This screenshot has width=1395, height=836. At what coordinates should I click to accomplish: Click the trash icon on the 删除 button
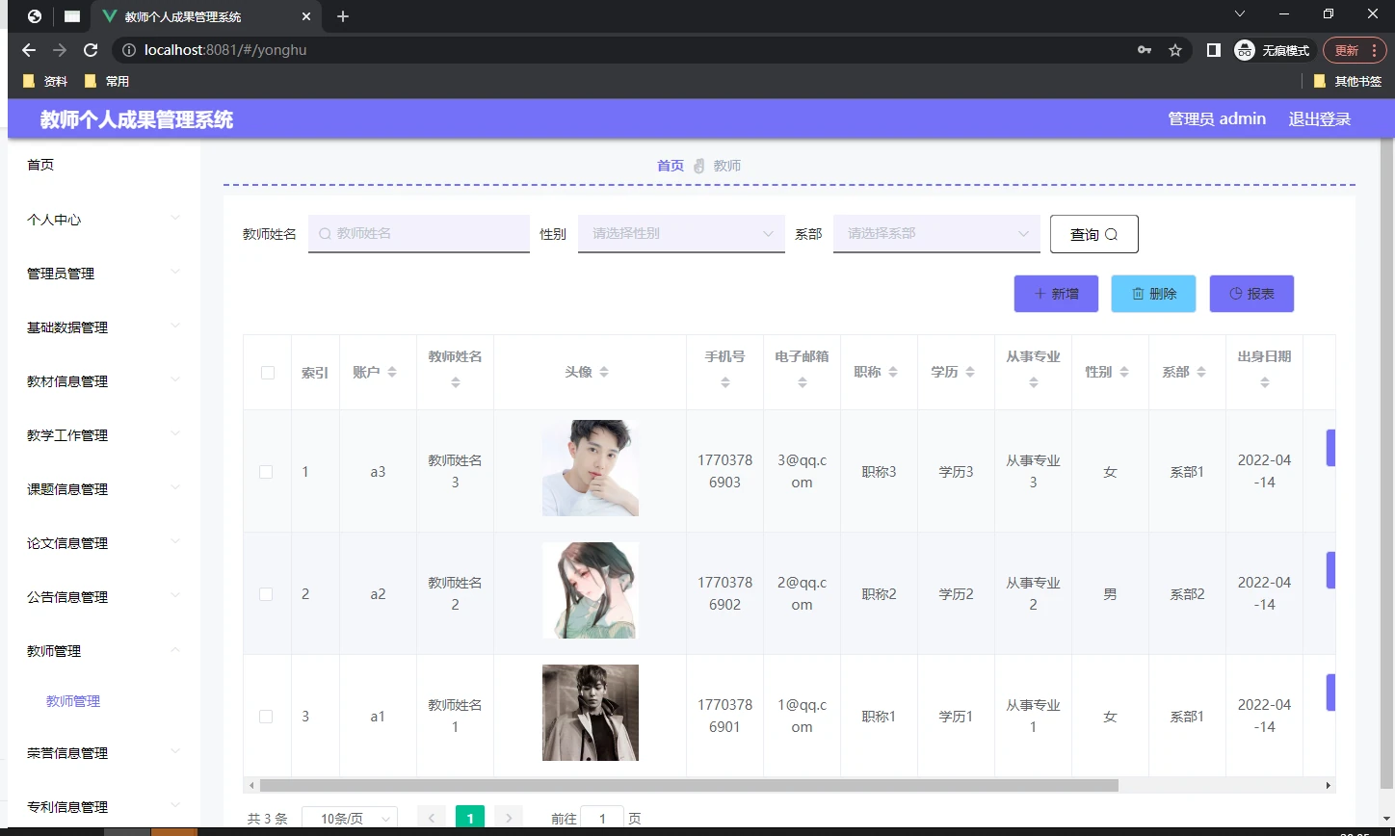pos(1136,294)
